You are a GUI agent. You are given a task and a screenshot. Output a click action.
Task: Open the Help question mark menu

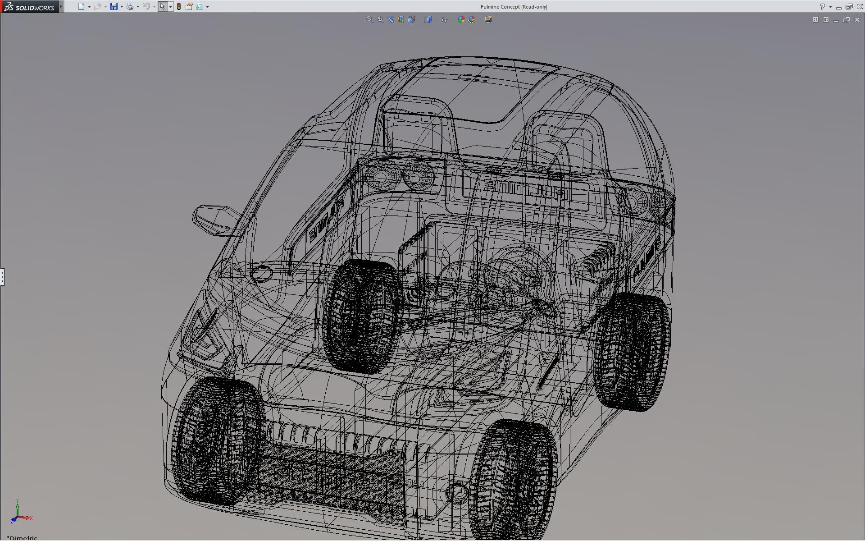click(x=822, y=6)
